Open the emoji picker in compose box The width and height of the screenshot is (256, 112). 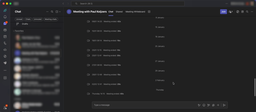tap(204, 105)
